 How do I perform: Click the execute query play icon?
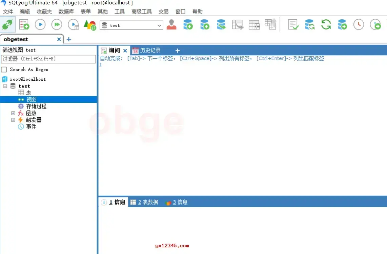click(40, 25)
